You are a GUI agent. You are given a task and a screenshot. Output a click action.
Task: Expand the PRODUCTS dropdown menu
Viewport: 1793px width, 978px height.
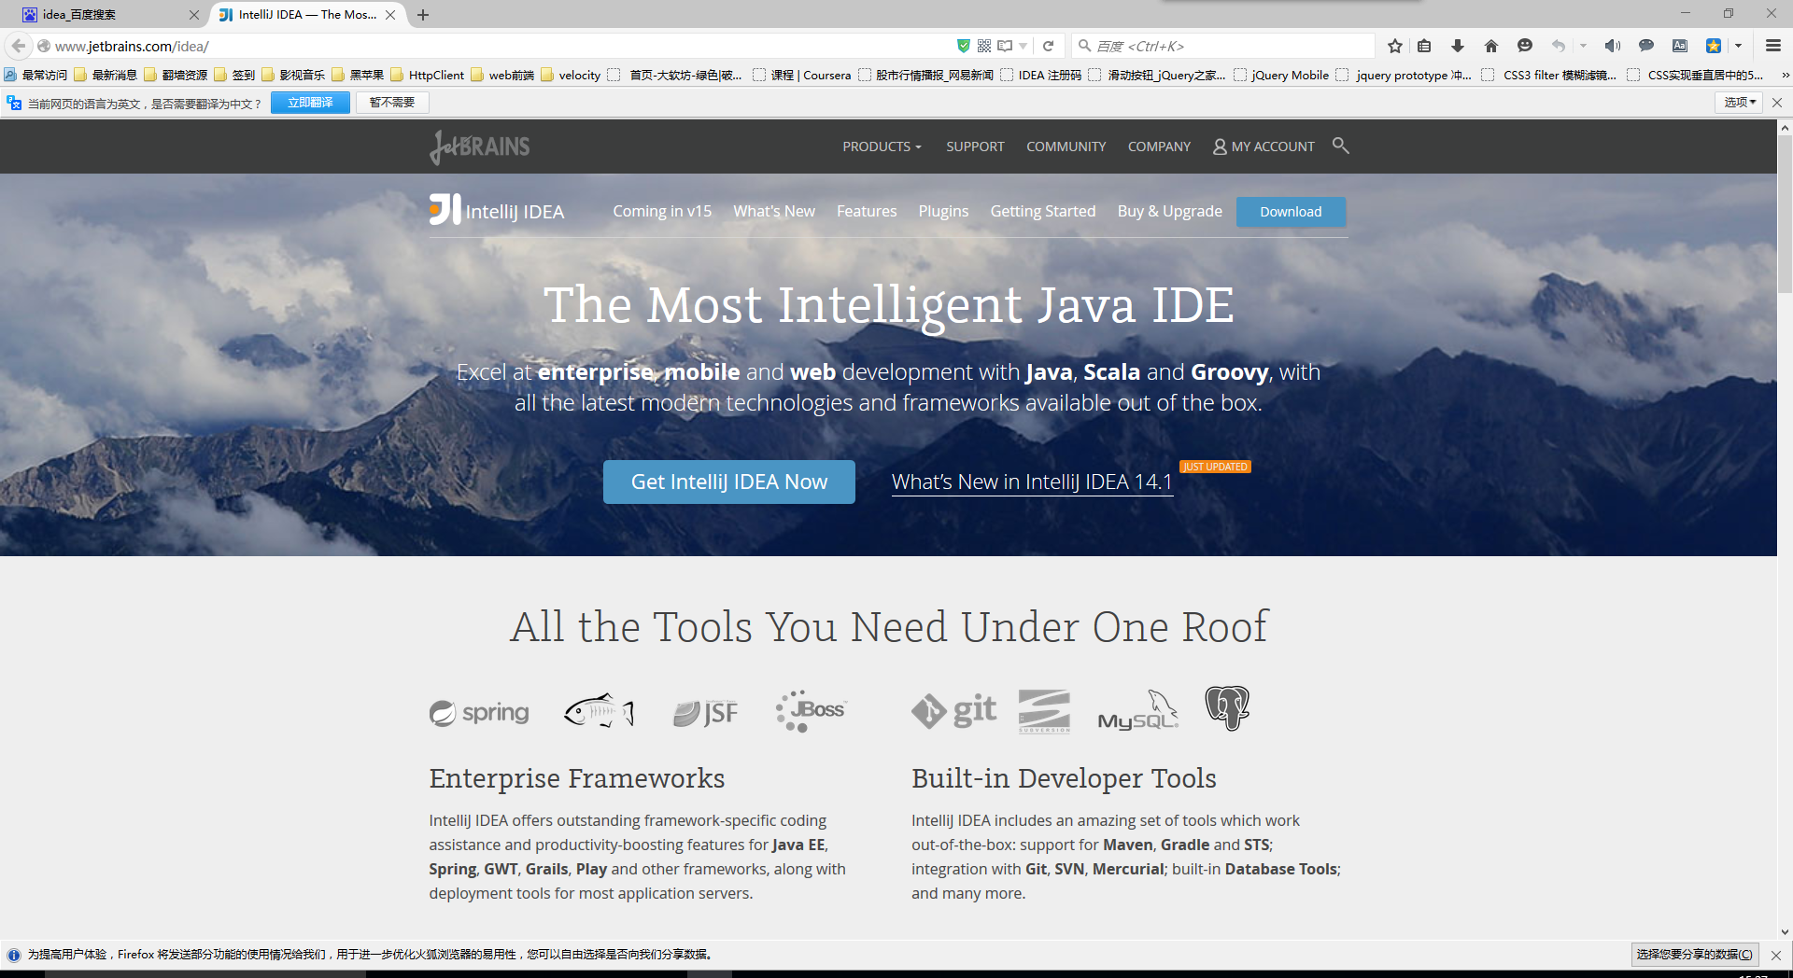(882, 147)
